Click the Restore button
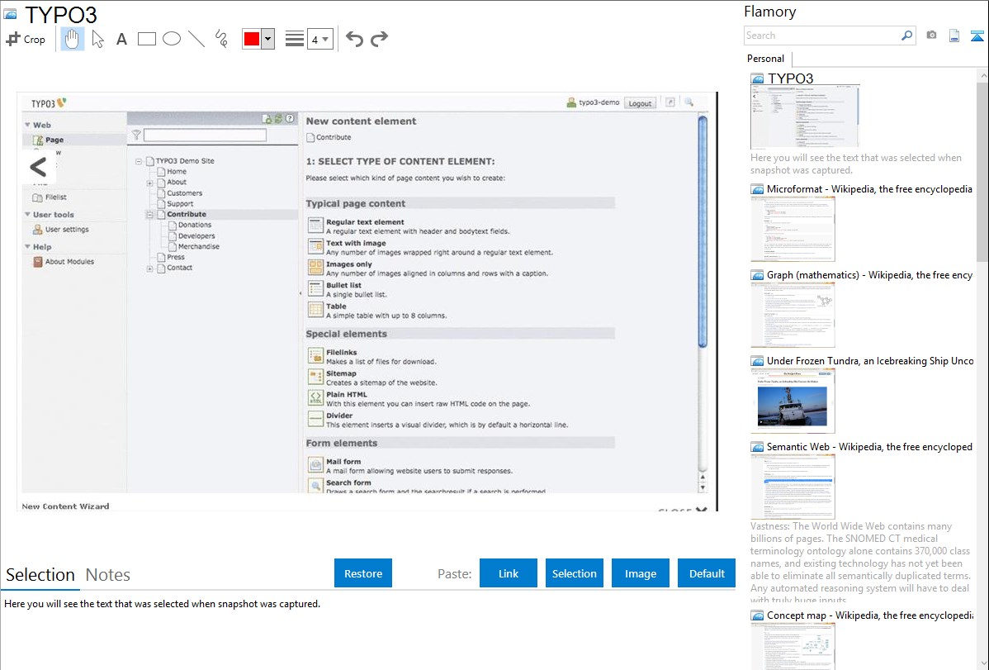989x670 pixels. click(363, 573)
